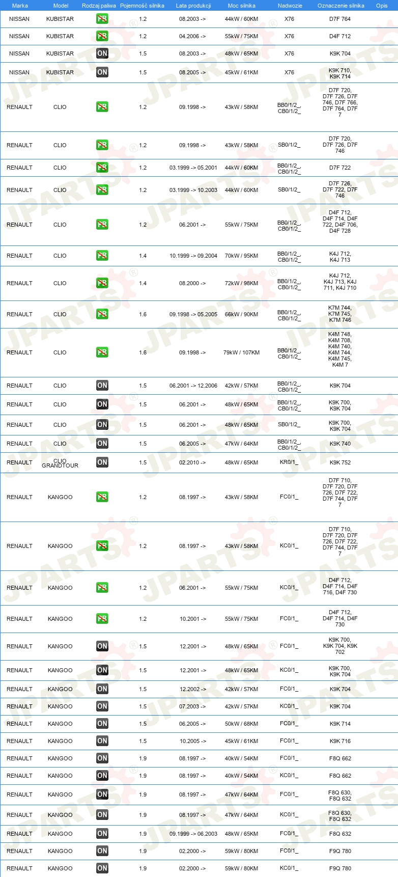The width and height of the screenshot is (398, 877).
Task: Click the PB icon in the Kangoo 10.2001 row
Action: (102, 619)
